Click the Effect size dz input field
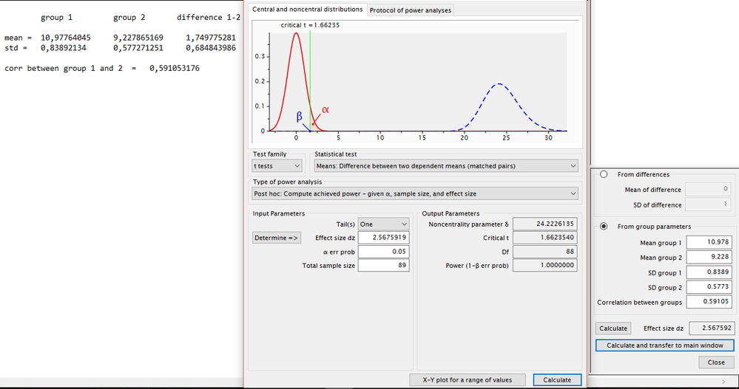Image resolution: width=739 pixels, height=389 pixels. [x=383, y=238]
